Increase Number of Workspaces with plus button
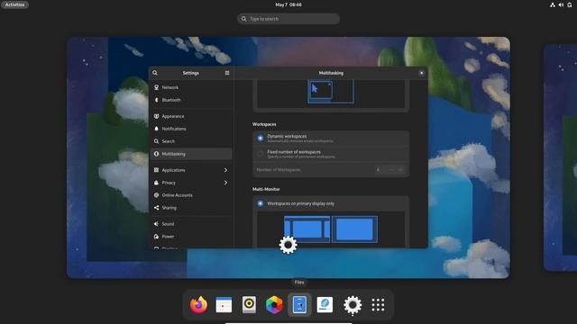 click(x=400, y=170)
